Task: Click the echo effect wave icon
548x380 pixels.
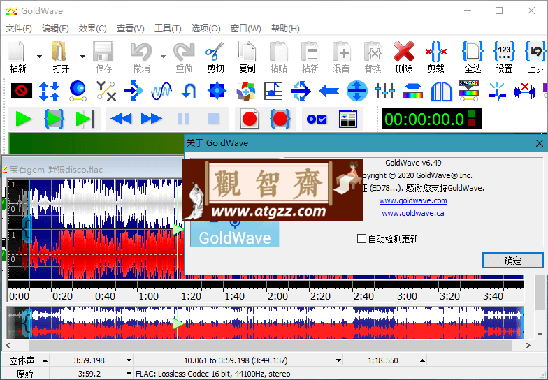Action: pos(161,91)
